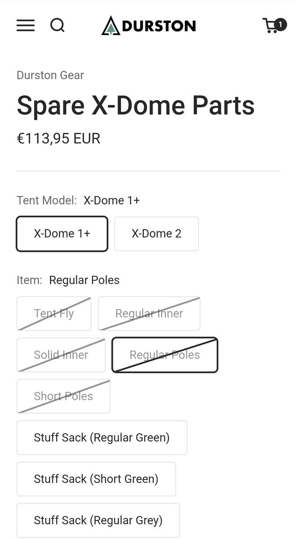Click the Durston logo
This screenshot has width=297, height=540.
click(x=149, y=26)
